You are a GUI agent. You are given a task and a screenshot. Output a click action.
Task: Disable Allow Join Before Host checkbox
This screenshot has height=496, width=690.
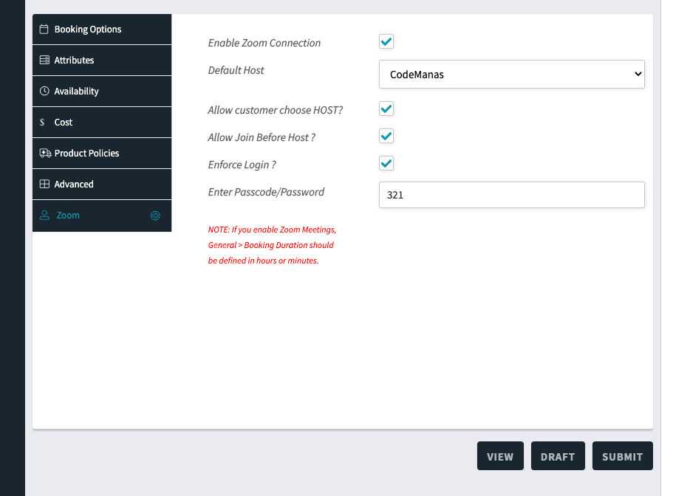pyautogui.click(x=386, y=137)
